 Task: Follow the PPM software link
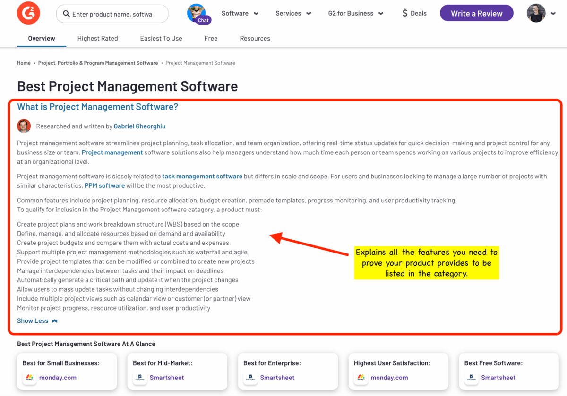point(104,185)
